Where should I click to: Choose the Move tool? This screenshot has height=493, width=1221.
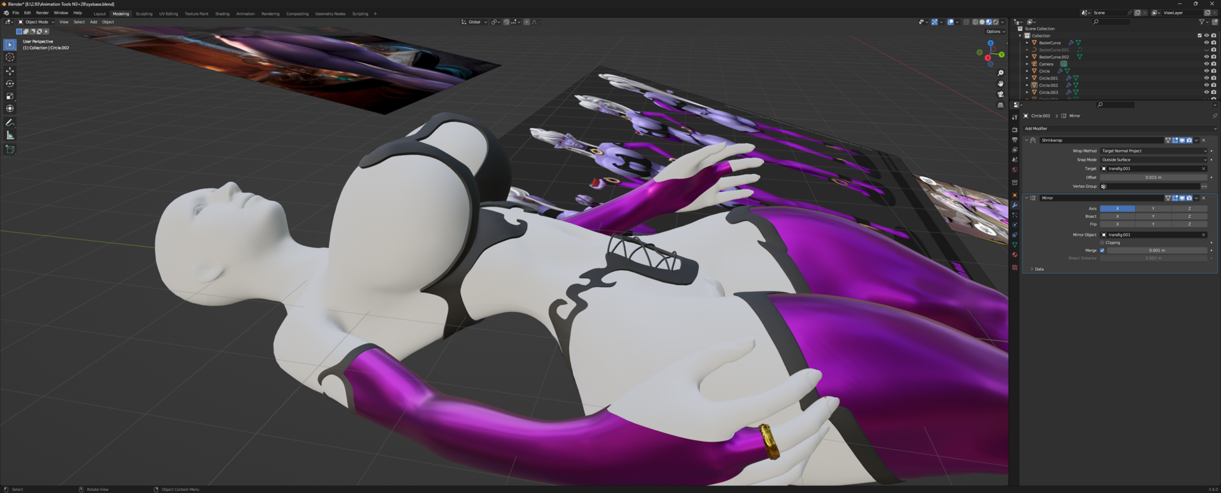tap(10, 71)
